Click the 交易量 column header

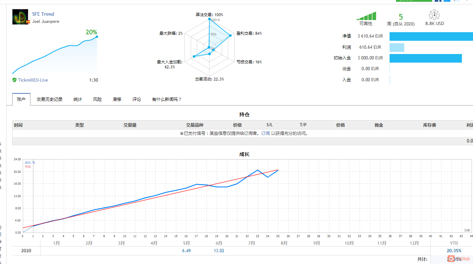pyautogui.click(x=130, y=125)
